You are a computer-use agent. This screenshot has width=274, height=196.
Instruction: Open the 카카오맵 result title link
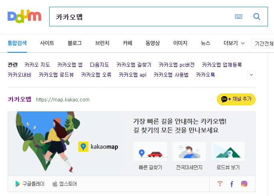coord(19,99)
